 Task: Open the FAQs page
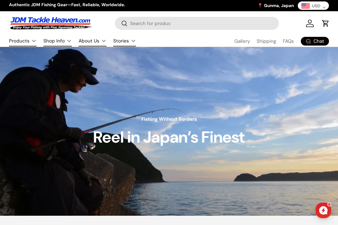point(288,41)
